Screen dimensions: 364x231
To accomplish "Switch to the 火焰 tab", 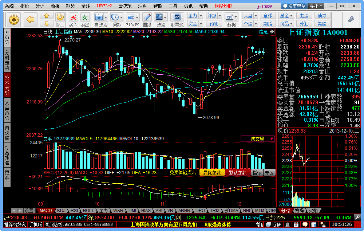I will 313,211.
